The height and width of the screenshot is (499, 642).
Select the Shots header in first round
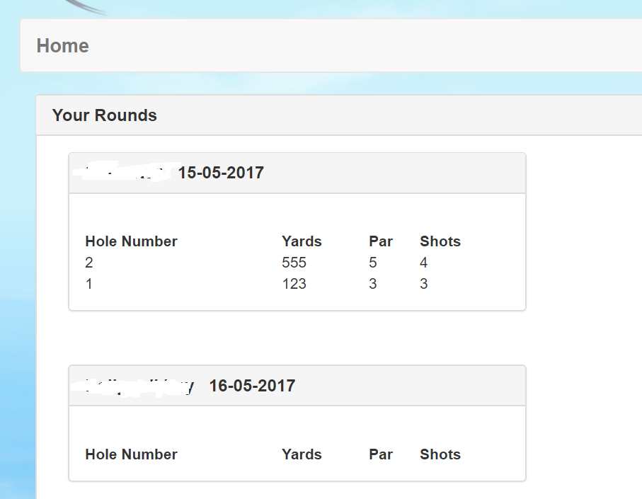point(440,241)
